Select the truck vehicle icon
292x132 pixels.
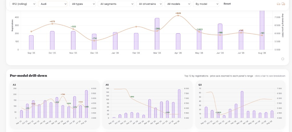click(283, 4)
